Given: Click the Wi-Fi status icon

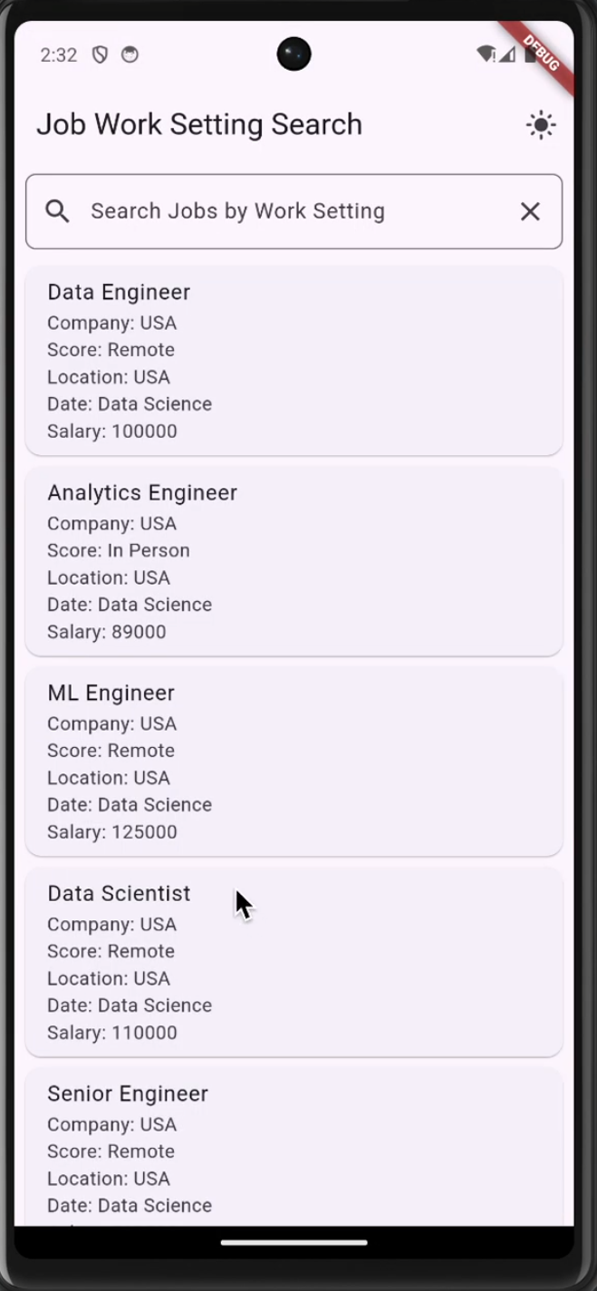Looking at the screenshot, I should pyautogui.click(x=487, y=54).
